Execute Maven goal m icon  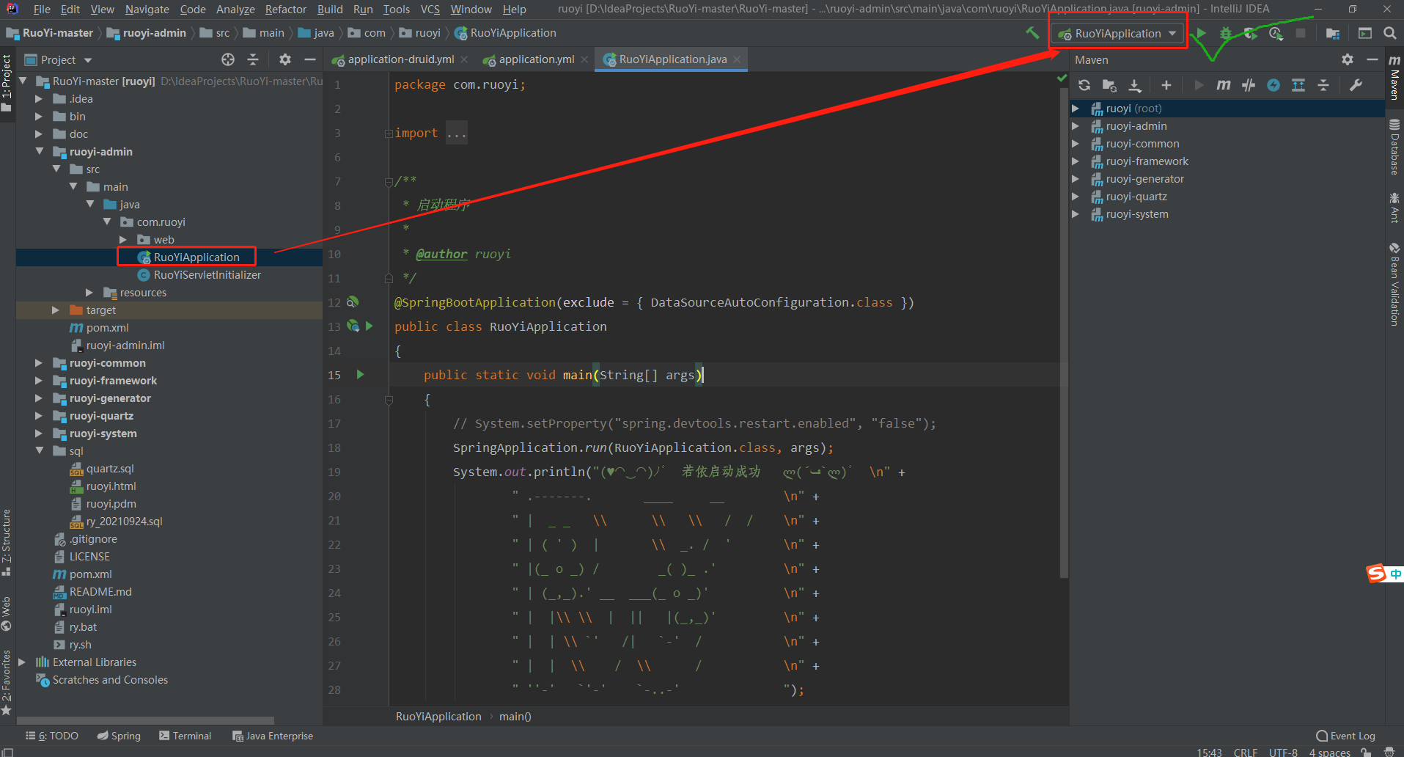[1223, 85]
